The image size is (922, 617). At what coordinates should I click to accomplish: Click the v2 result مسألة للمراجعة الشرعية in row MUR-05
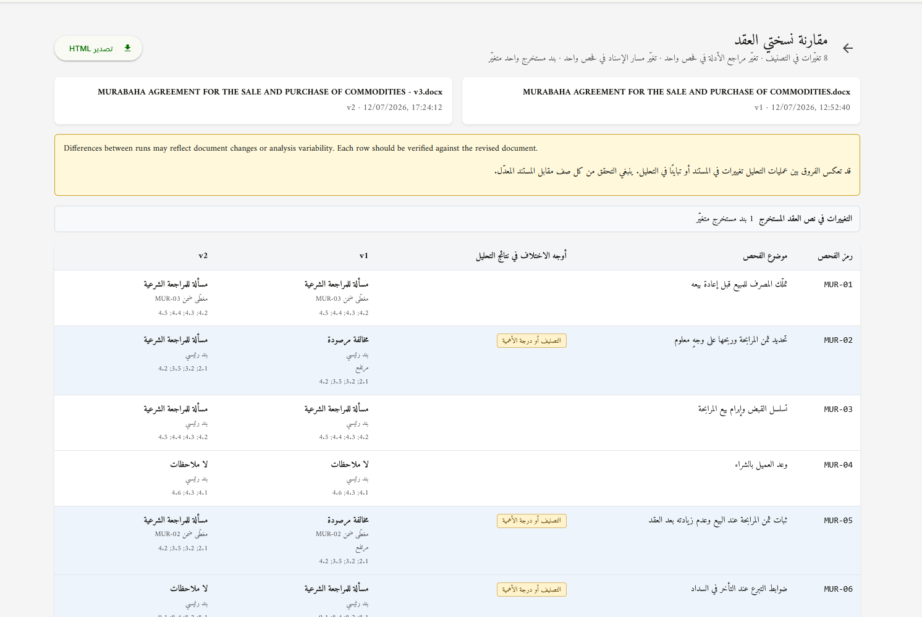pos(176,521)
